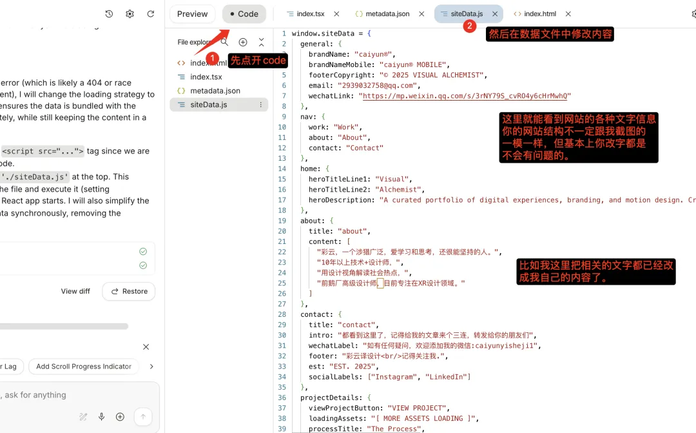Click the 'ask for anything' input field
The height and width of the screenshot is (433, 696).
[x=39, y=395]
